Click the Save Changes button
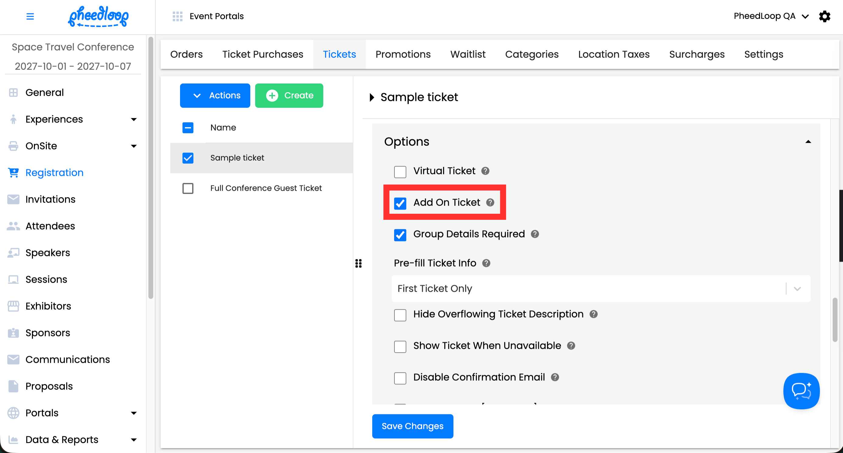This screenshot has width=843, height=453. pyautogui.click(x=412, y=426)
